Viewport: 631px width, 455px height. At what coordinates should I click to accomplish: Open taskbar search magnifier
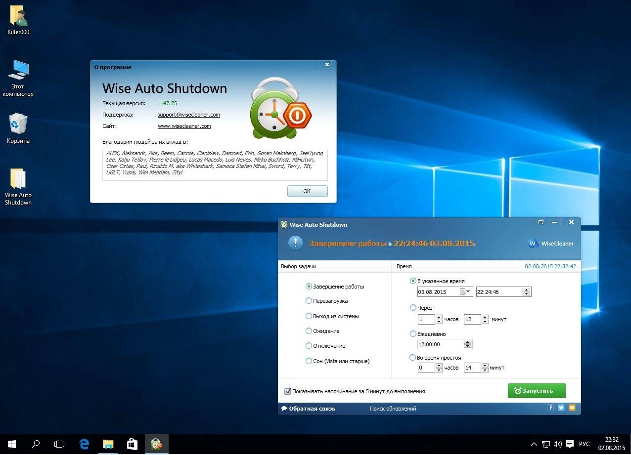click(x=36, y=444)
